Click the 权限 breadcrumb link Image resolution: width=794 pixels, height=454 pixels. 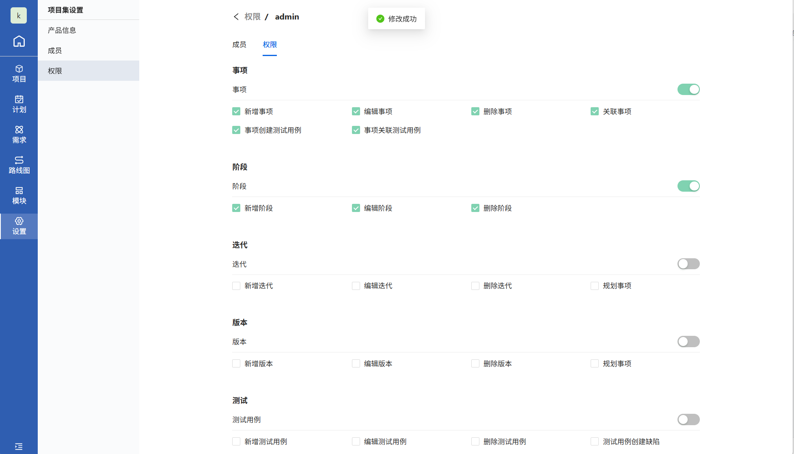click(x=252, y=17)
